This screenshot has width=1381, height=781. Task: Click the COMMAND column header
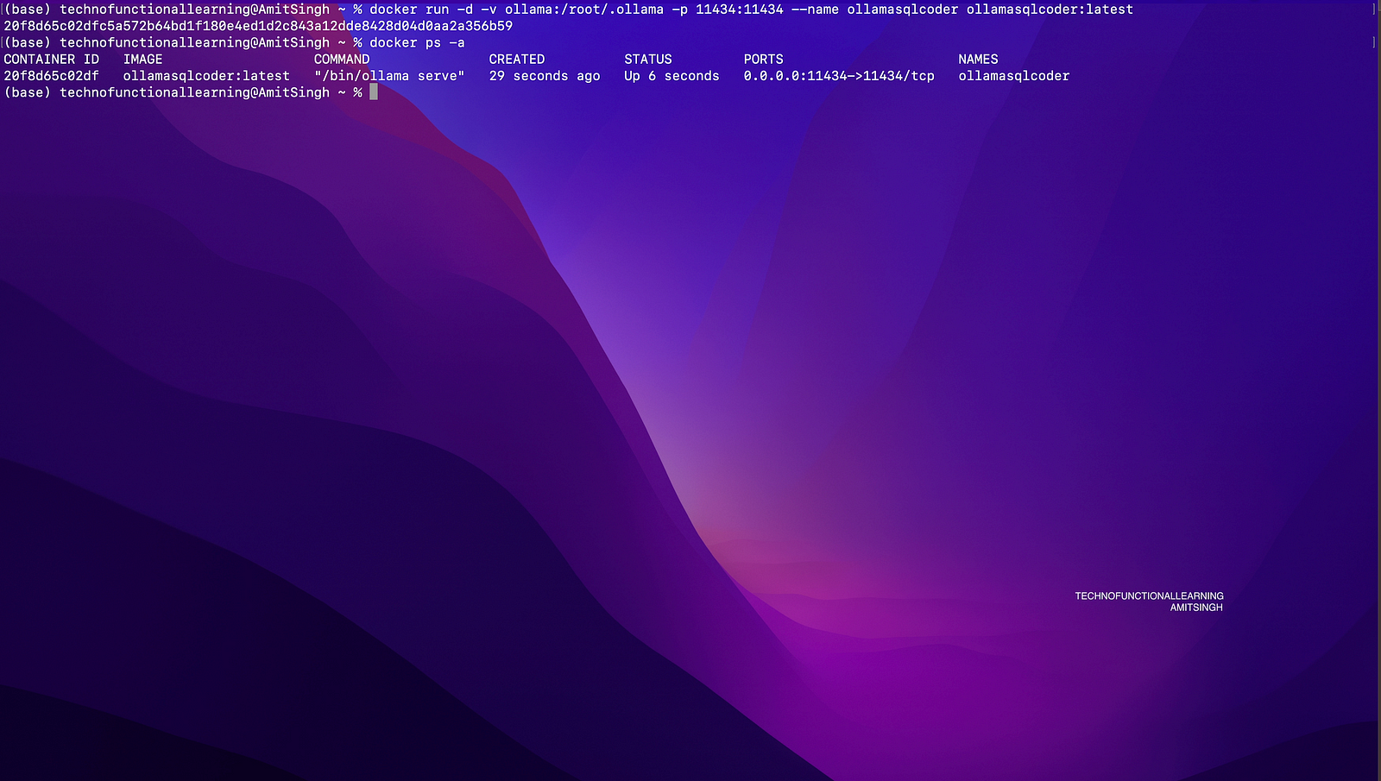(342, 60)
